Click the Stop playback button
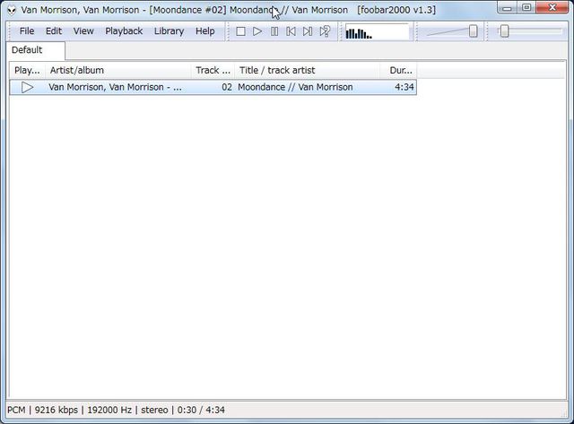Viewport: 574px width, 424px height. click(240, 31)
